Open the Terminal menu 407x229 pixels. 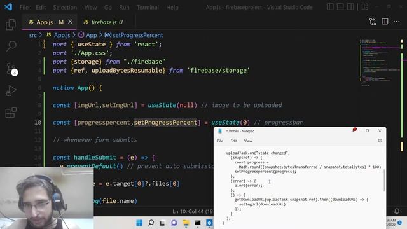pos(148,7)
